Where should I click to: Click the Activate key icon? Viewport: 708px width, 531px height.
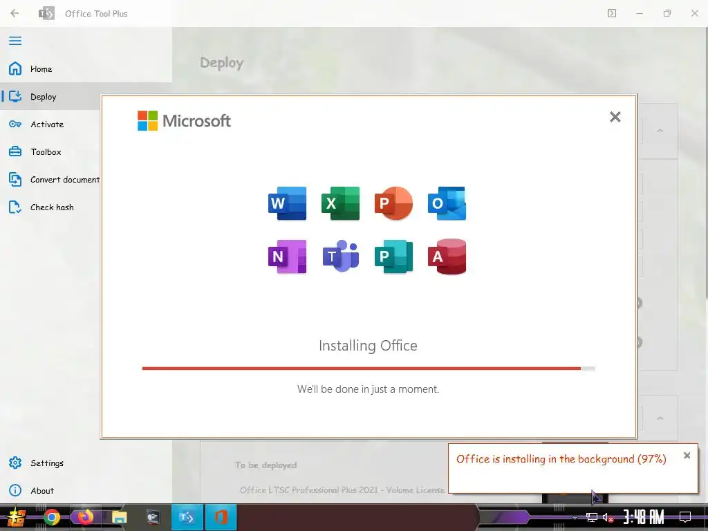[15, 124]
